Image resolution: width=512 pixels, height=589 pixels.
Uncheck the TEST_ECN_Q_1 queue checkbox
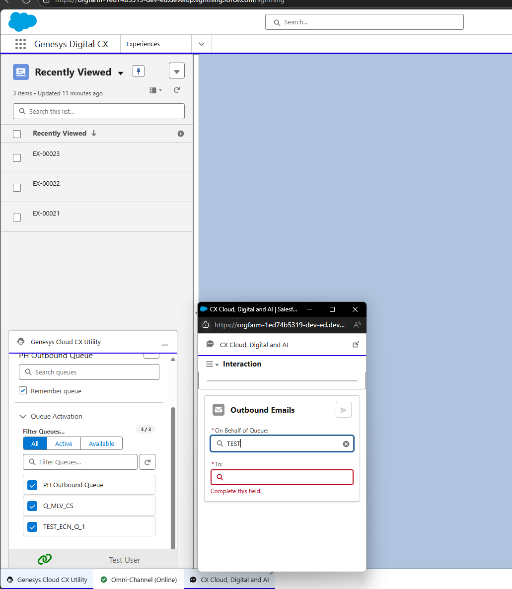pyautogui.click(x=32, y=527)
